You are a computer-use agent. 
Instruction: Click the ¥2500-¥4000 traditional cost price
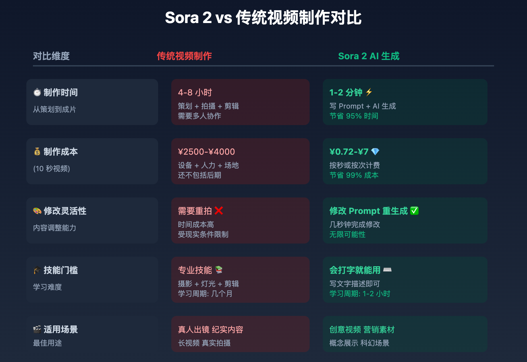(207, 152)
